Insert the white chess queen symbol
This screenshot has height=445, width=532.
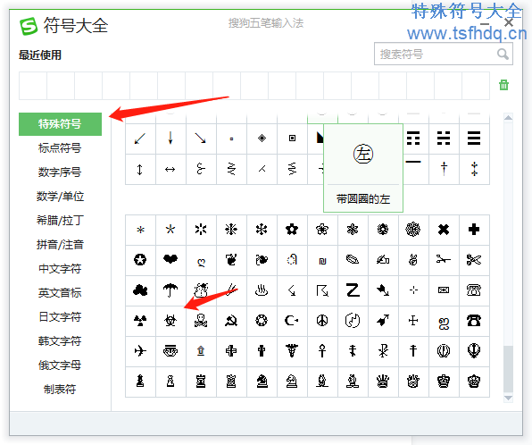(x=413, y=382)
